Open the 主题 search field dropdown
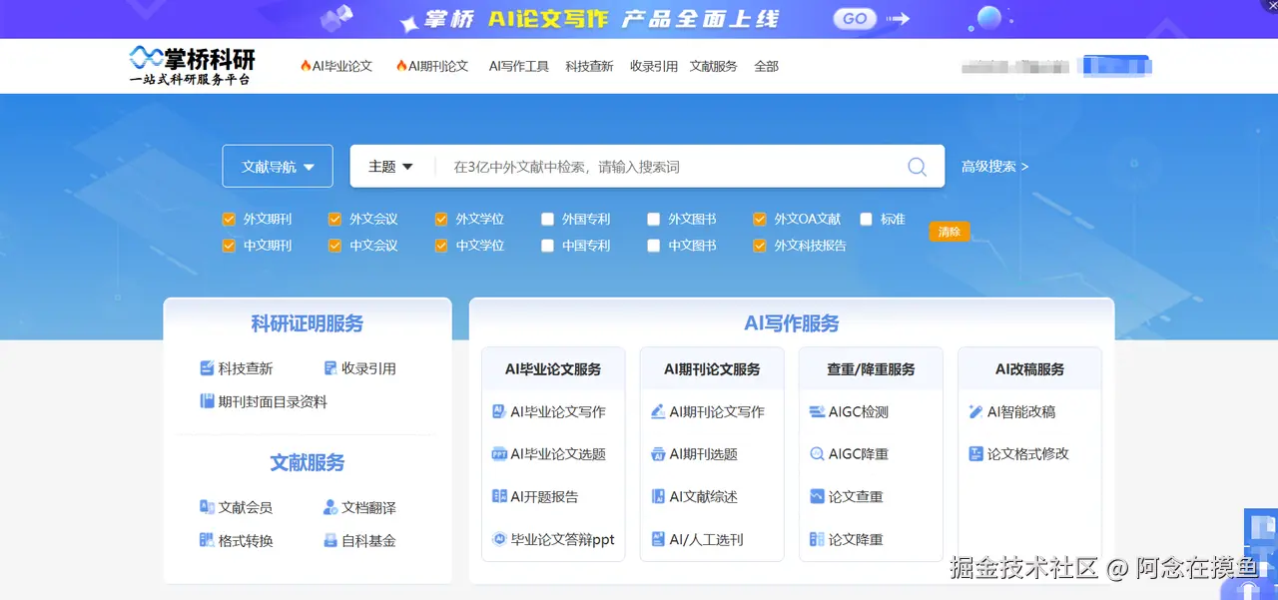 pyautogui.click(x=390, y=167)
